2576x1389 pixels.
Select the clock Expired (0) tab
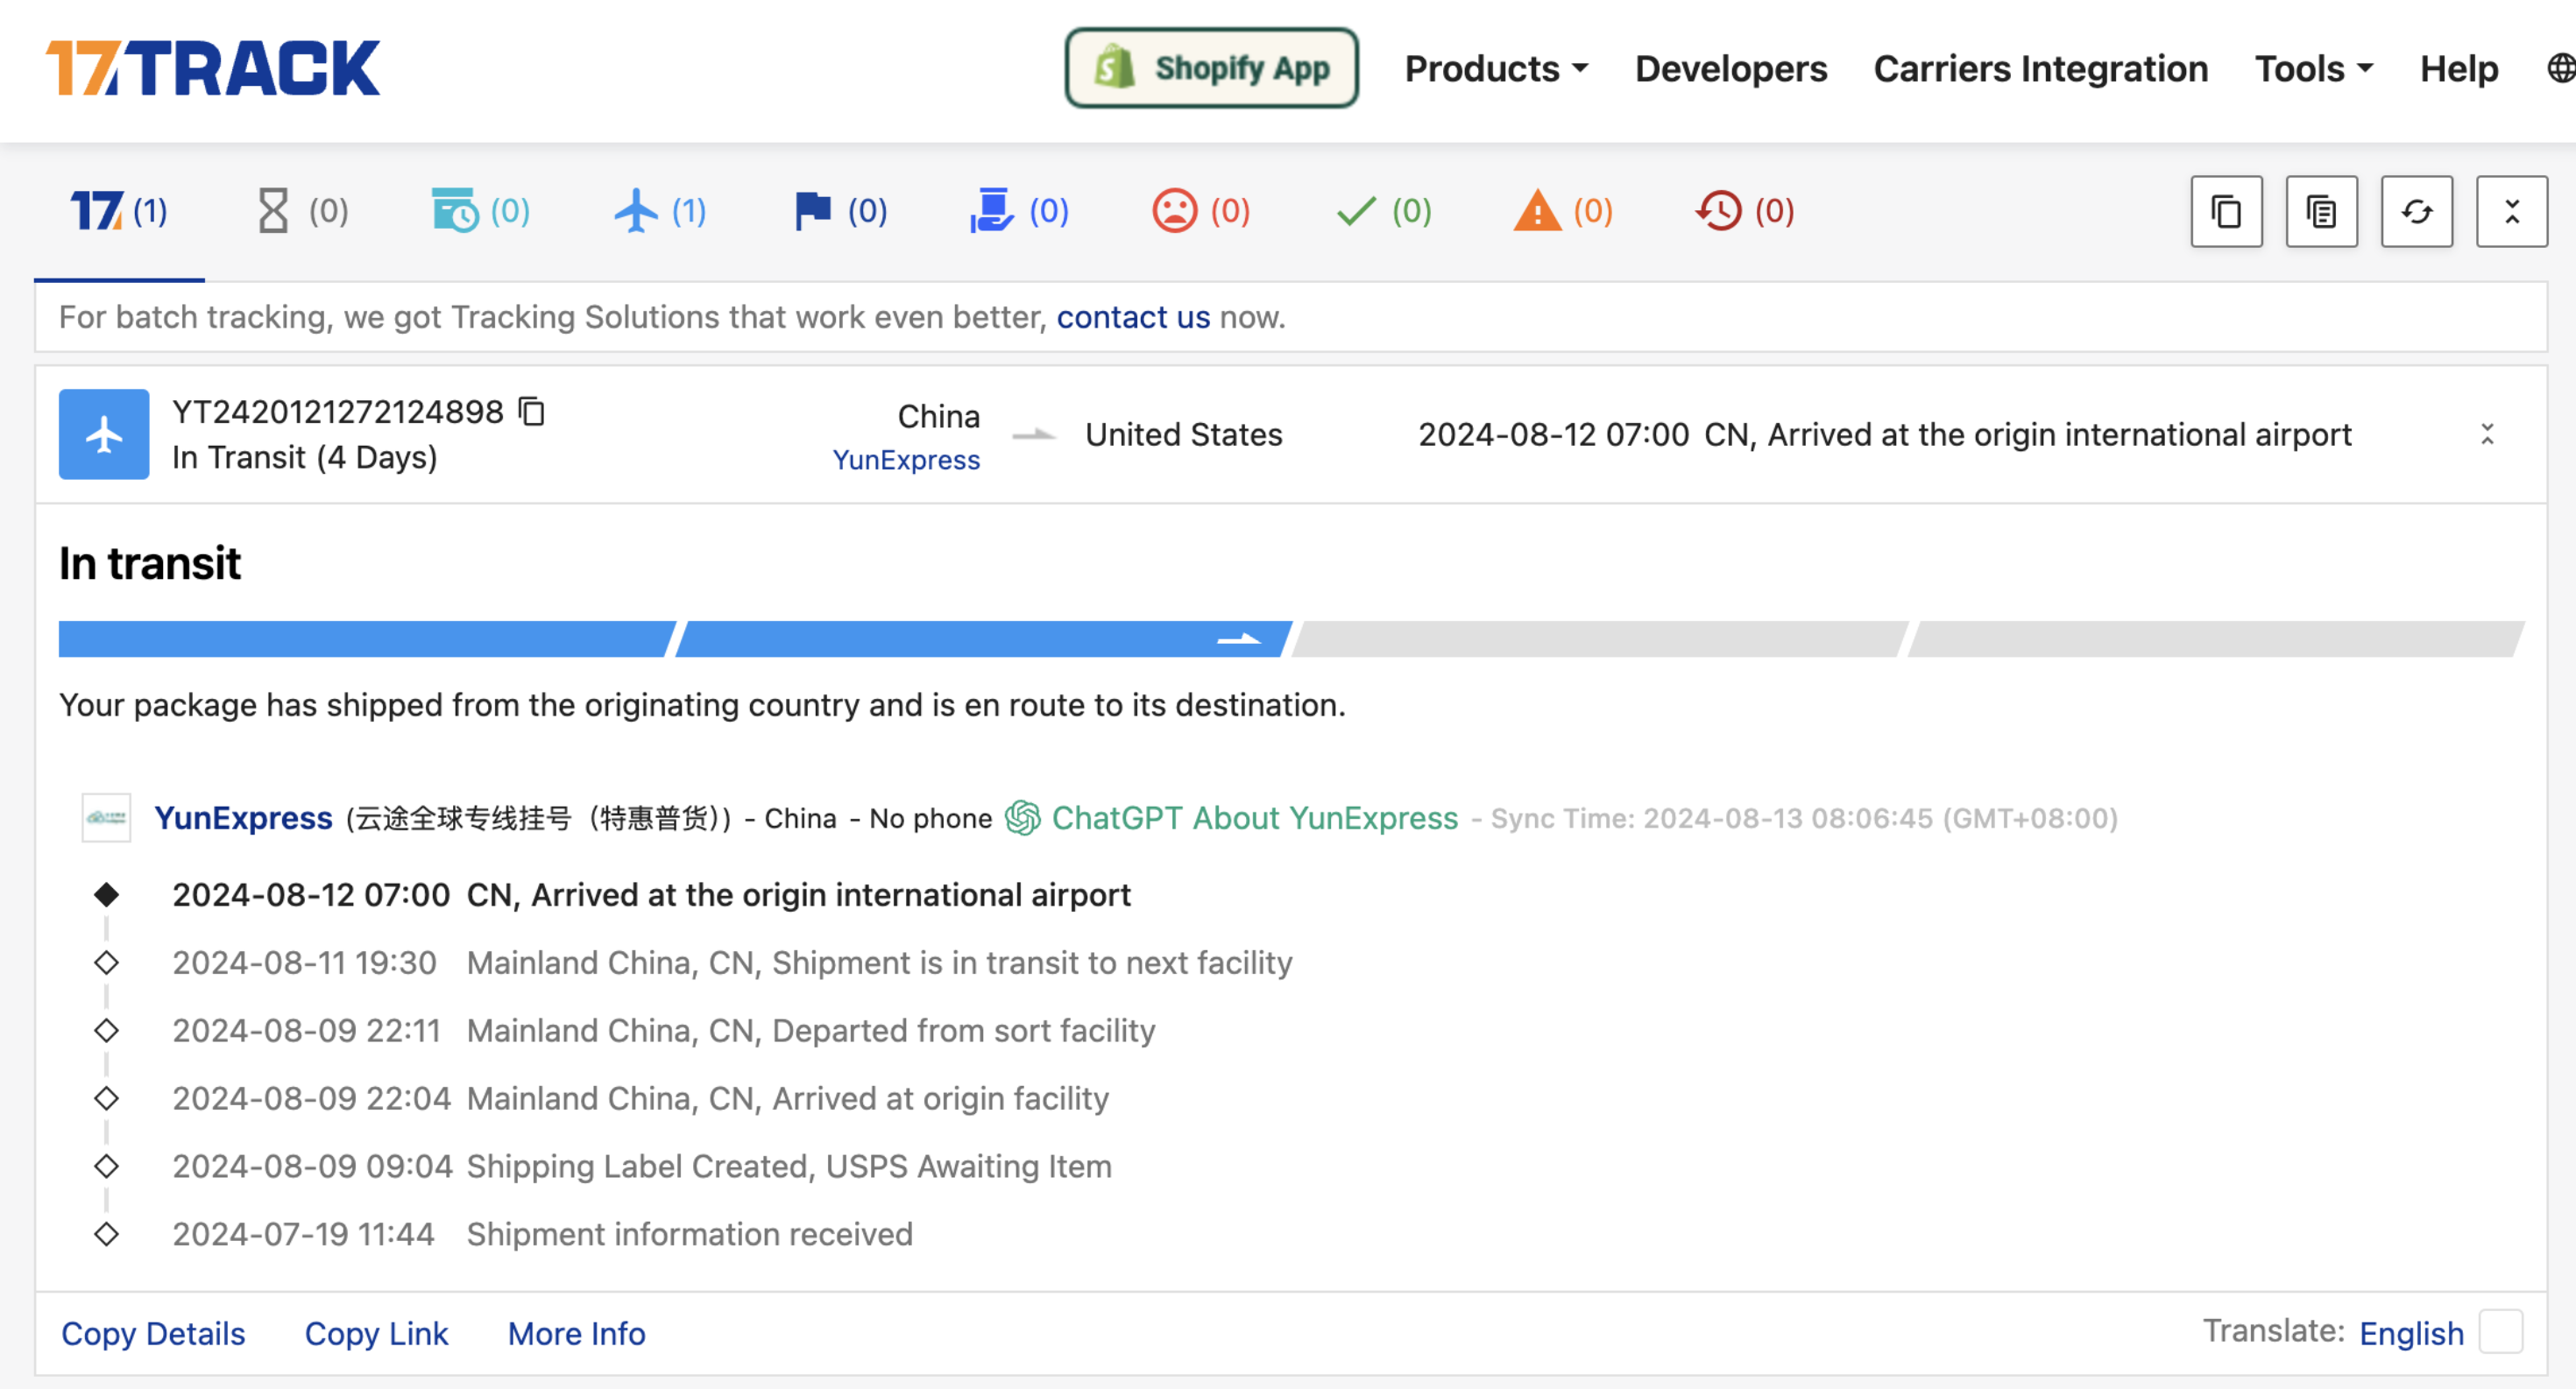pos(1745,211)
